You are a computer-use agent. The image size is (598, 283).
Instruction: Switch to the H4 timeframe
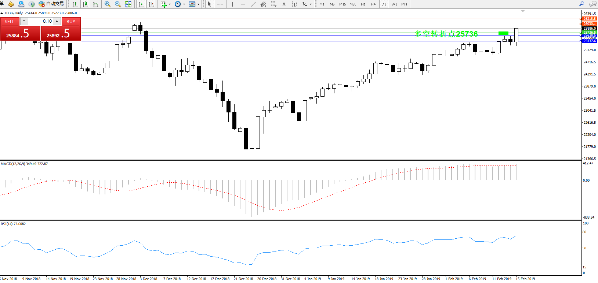tap(373, 4)
